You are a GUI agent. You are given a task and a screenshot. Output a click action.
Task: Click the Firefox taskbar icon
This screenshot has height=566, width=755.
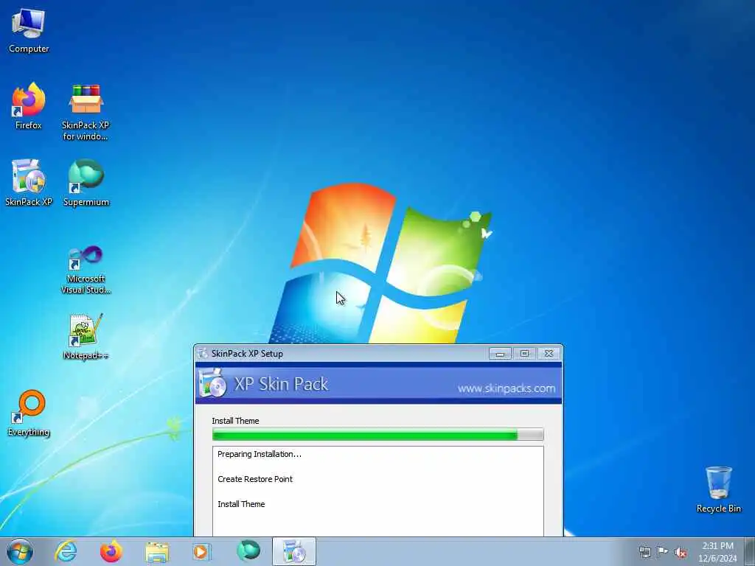(111, 551)
